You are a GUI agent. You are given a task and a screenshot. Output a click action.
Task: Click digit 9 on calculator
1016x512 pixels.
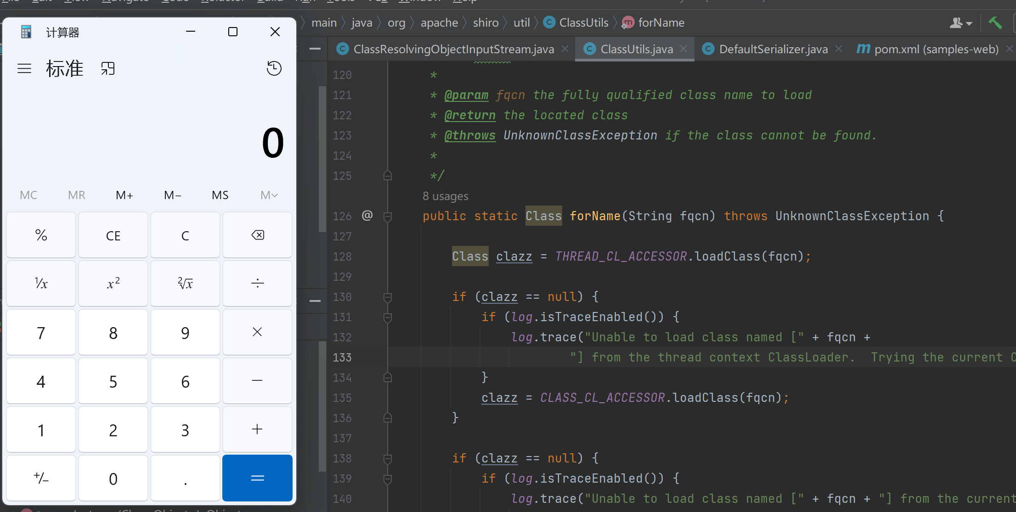186,332
